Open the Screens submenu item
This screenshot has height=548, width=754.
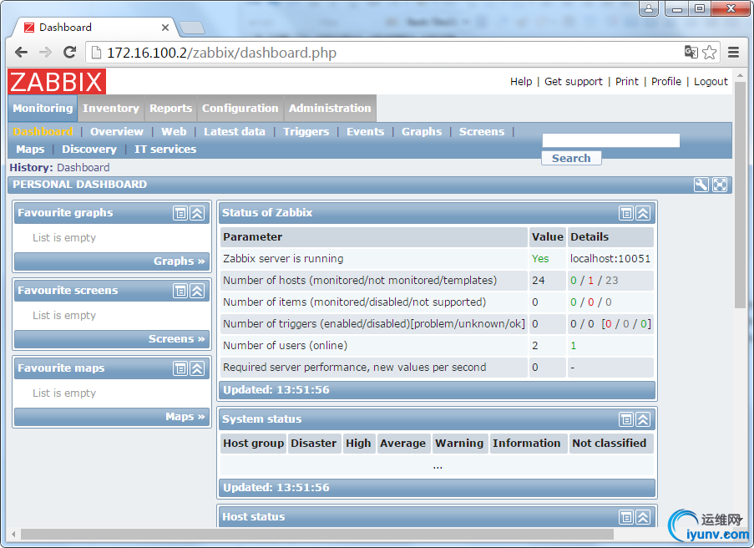coord(482,132)
